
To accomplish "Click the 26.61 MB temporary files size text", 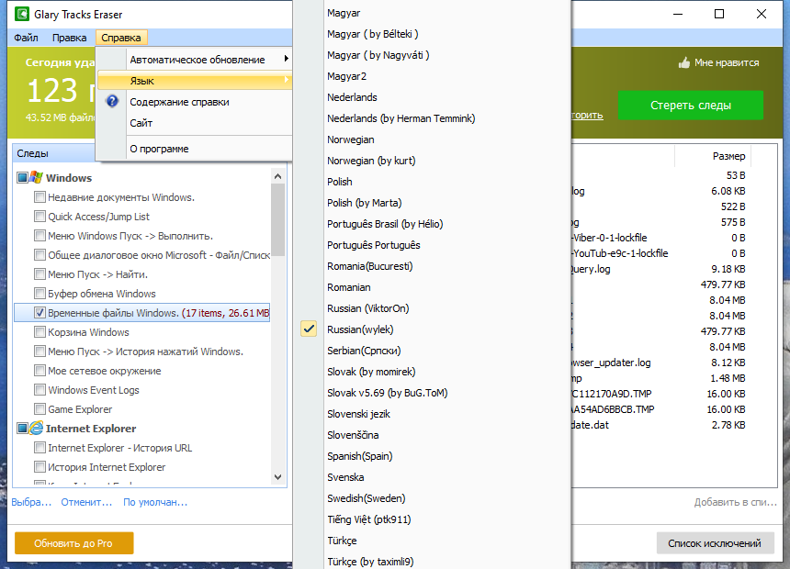I will pos(249,313).
